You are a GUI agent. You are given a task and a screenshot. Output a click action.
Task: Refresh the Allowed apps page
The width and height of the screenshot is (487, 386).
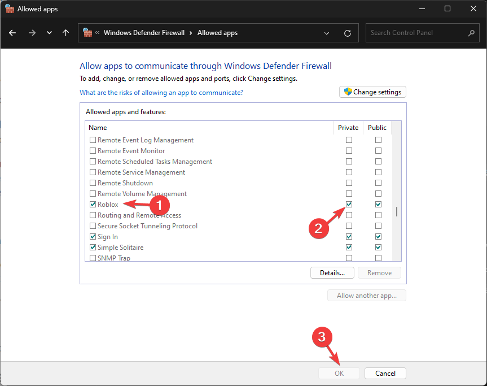[x=347, y=33]
